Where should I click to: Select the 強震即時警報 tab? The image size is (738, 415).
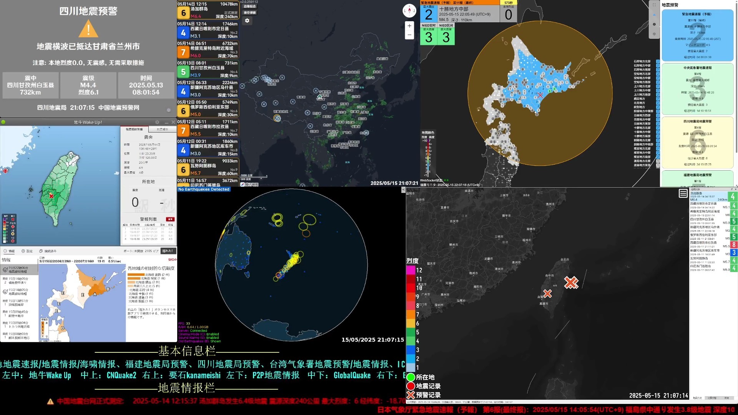pos(134,129)
